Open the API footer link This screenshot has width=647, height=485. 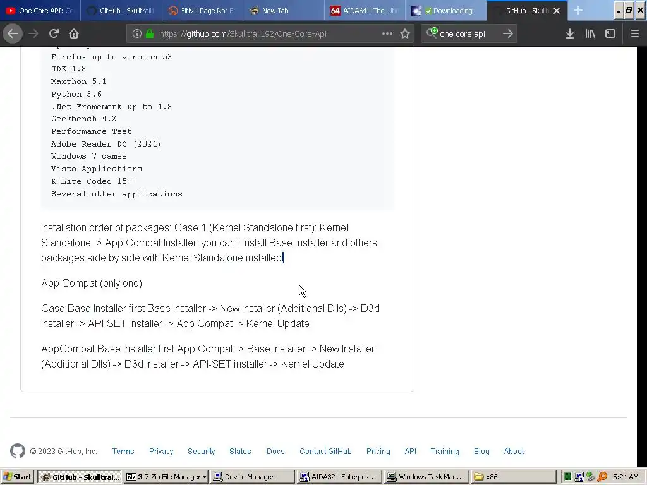[410, 451]
